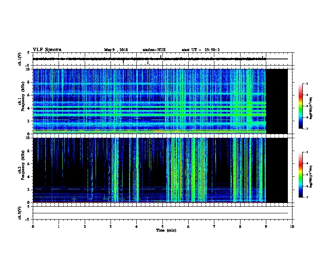Click the time axis tick label "7"
Screen dimensions: 329x254
(214, 227)
